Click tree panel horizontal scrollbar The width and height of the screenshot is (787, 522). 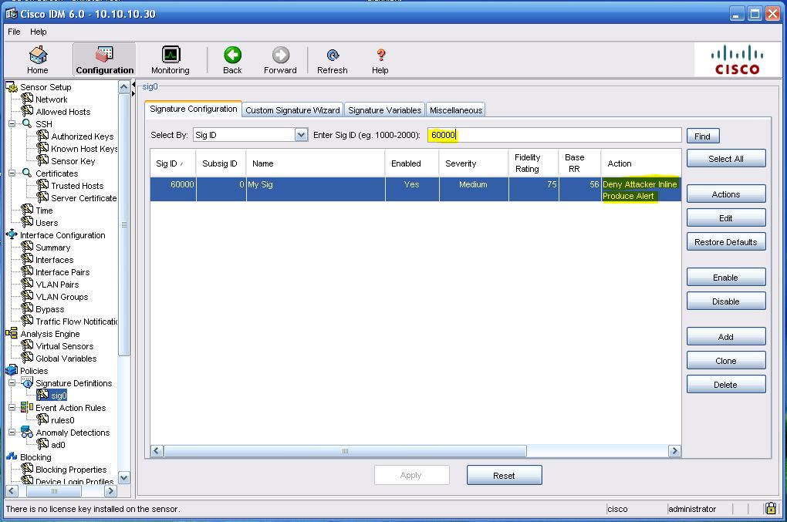click(x=54, y=491)
